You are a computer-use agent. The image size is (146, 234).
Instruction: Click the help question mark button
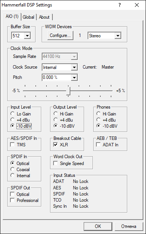(120, 5)
